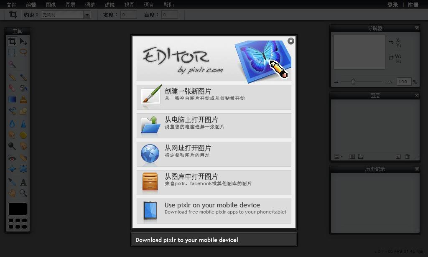This screenshot has height=257, width=428.
Task: Choose 创建一张新图片 option
Action: click(214, 97)
